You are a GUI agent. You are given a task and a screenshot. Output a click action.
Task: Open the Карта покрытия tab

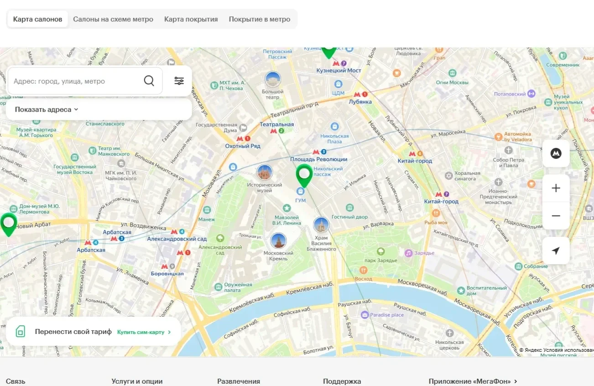pyautogui.click(x=191, y=19)
